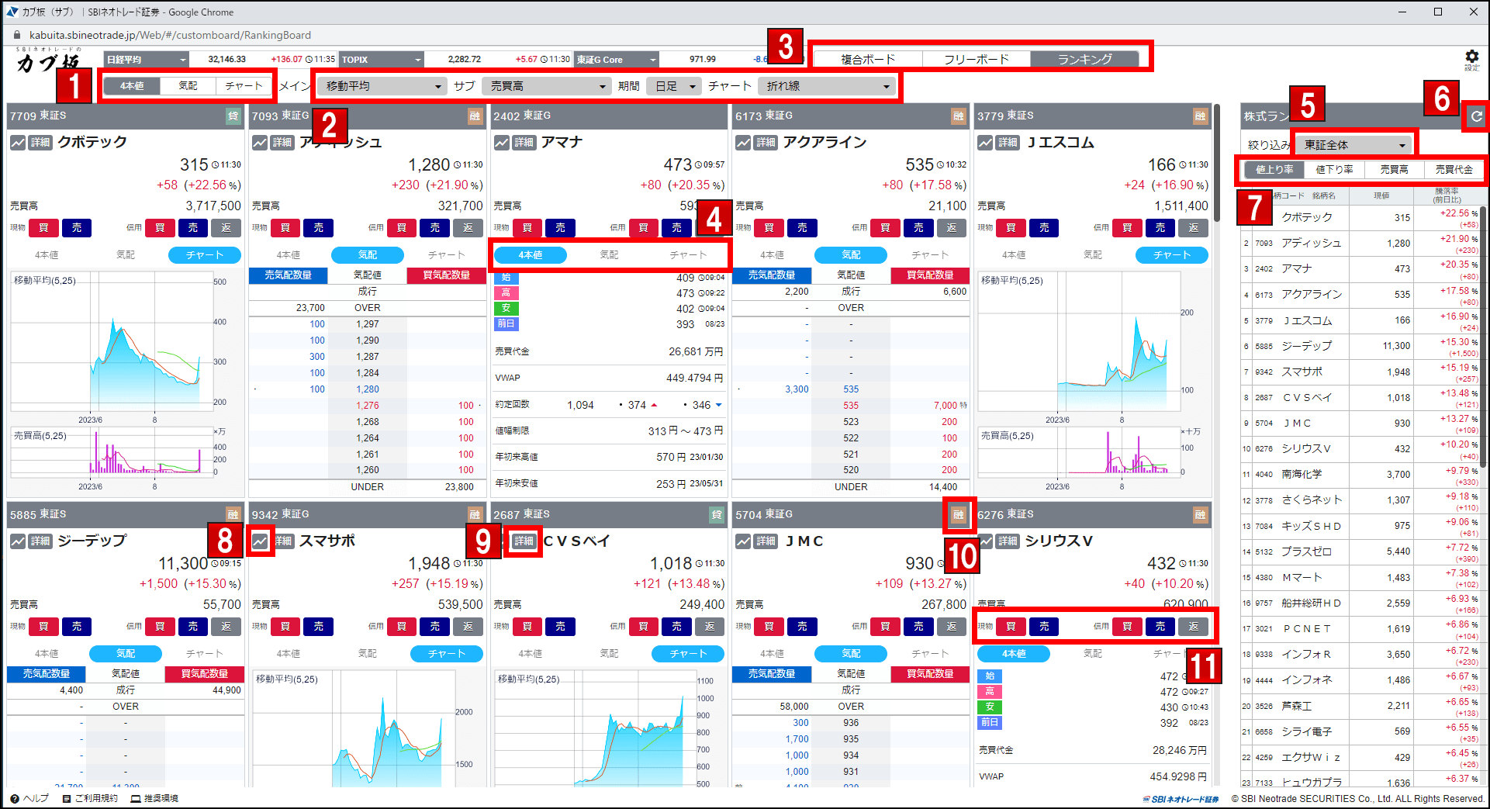
Task: Open chart icon for アクアライン
Action: pyautogui.click(x=744, y=143)
